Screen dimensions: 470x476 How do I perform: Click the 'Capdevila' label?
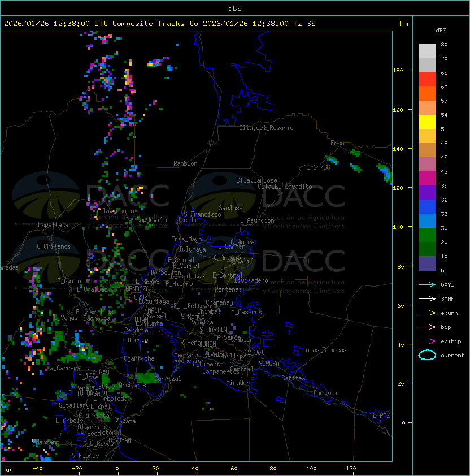tap(151, 220)
